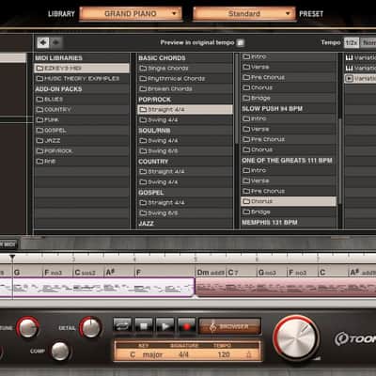Screen dimensions: 376x376
Task: Open the RnB add-on pack folder
Action: pos(82,162)
